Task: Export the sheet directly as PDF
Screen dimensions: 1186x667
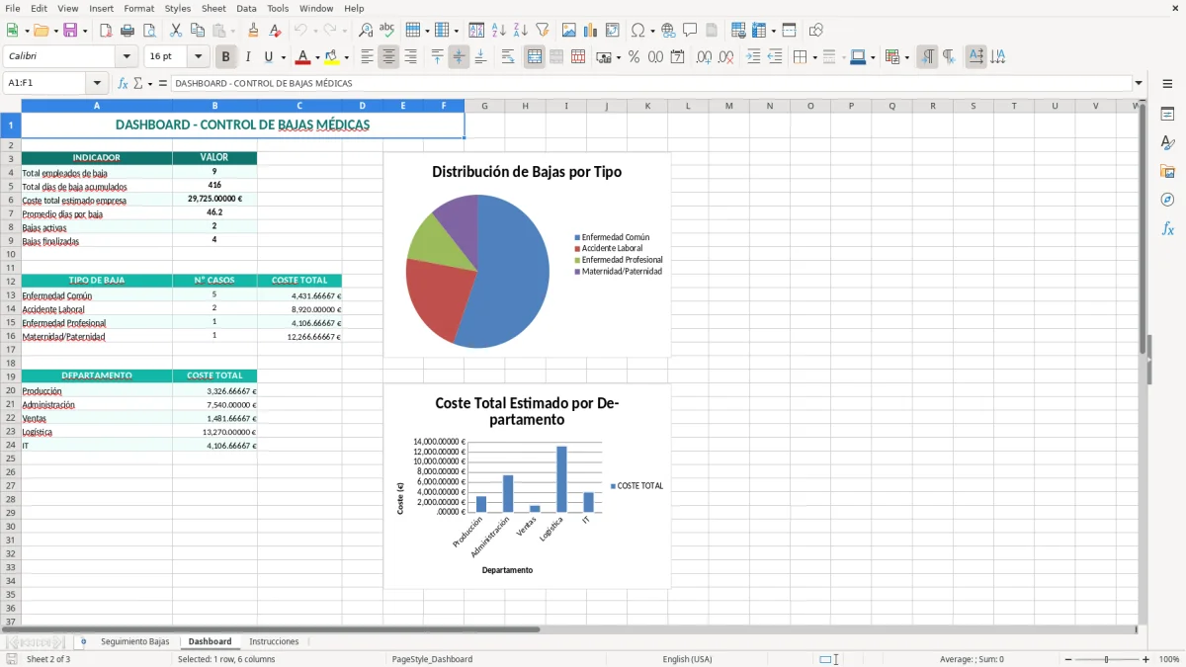Action: click(106, 31)
